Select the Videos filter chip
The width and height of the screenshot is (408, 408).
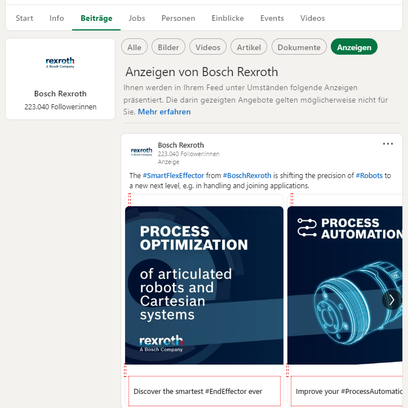pyautogui.click(x=208, y=47)
